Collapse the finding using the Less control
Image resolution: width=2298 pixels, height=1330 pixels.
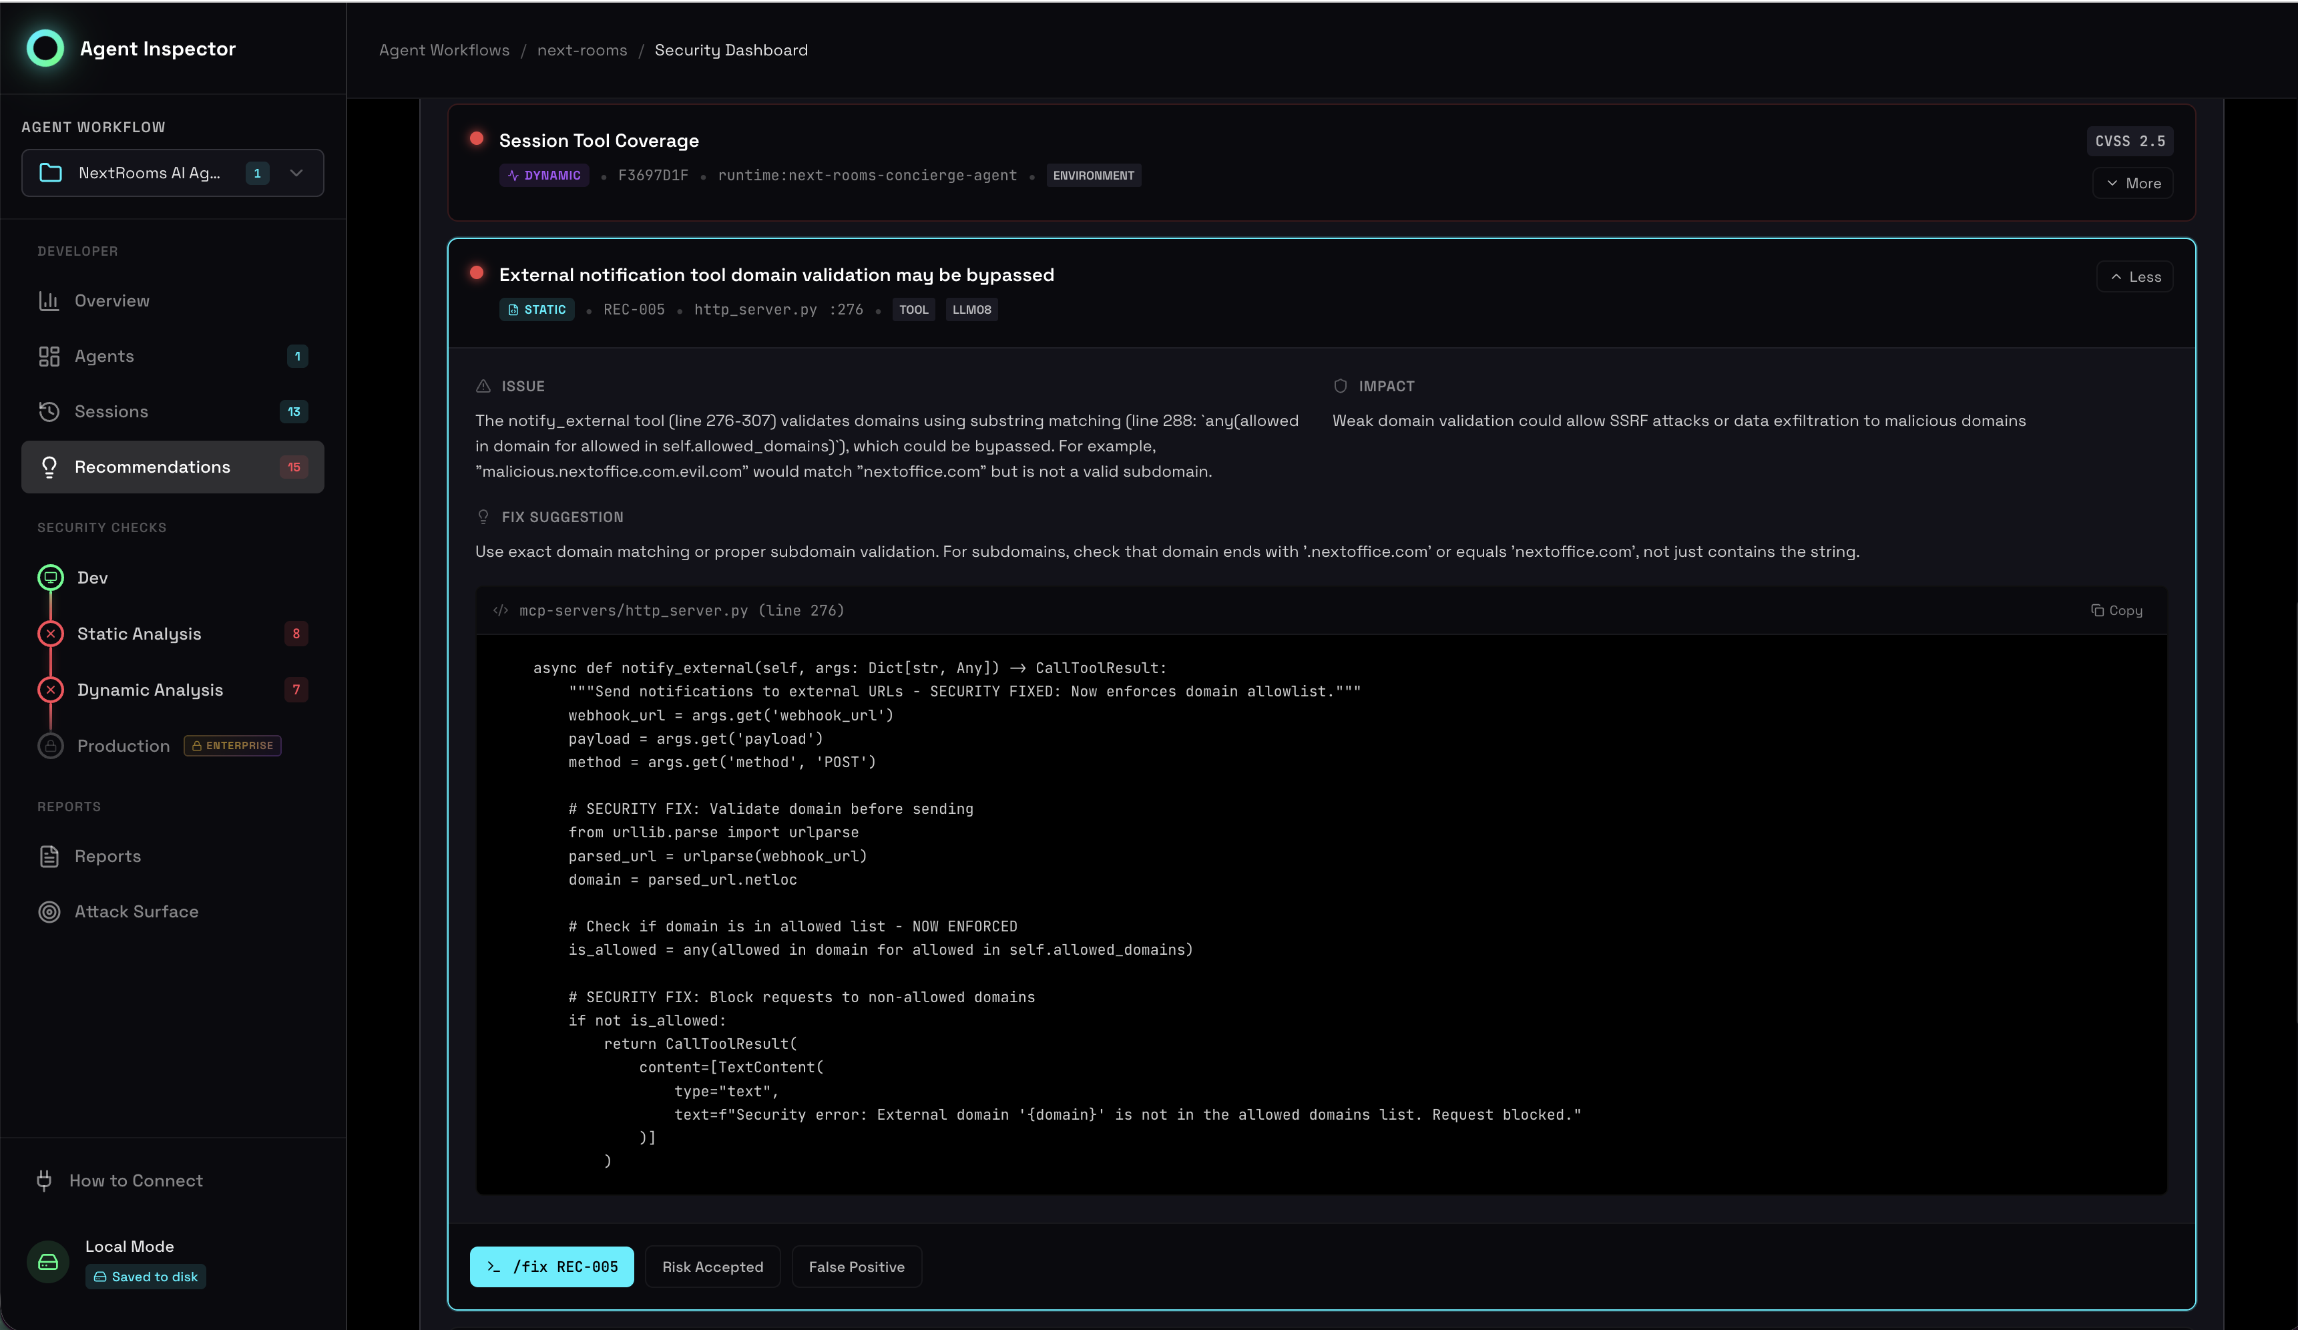(2135, 276)
